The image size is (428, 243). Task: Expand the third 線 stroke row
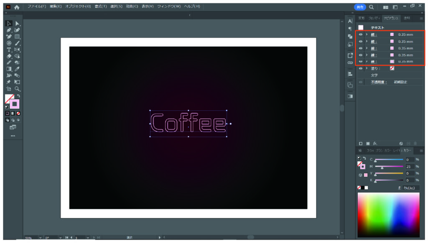(367, 48)
